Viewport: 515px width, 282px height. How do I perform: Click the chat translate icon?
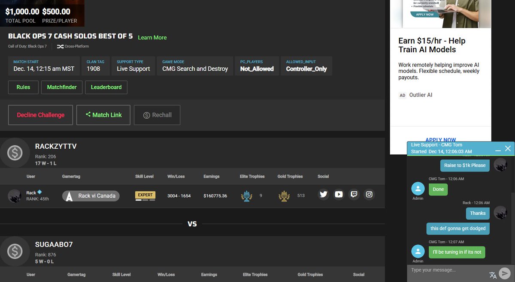point(493,275)
